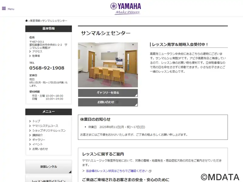Select ヤマハシステムコース in the menu
The height and width of the screenshot is (182, 243).
(x=45, y=126)
